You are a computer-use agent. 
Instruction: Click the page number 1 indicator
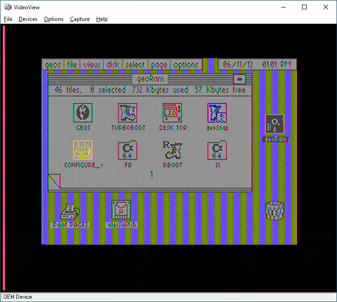(x=152, y=174)
